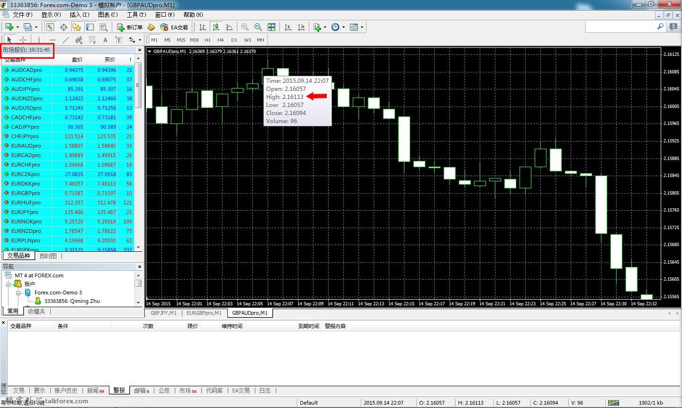The image size is (682, 408).
Task: Switch timeframe to H1
Action: 207,40
